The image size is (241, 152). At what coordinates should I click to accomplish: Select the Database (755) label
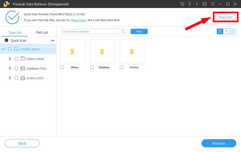(36, 68)
